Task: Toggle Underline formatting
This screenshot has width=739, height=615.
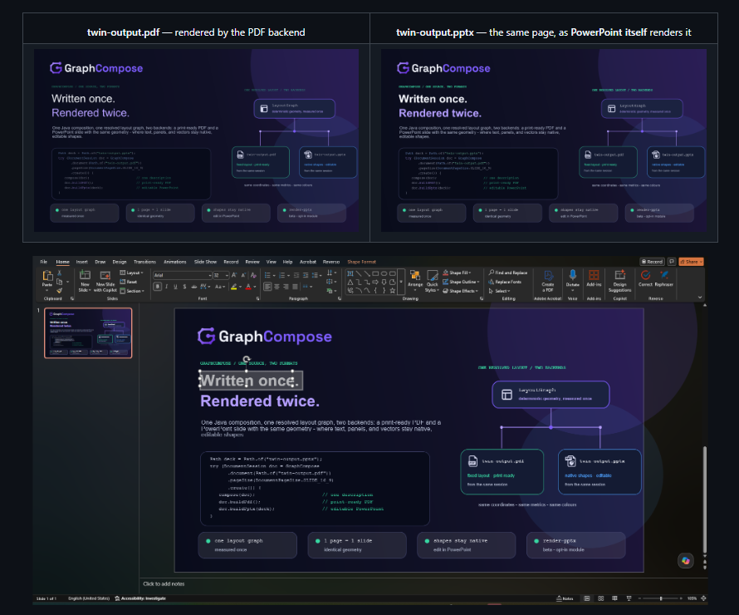Action: (x=175, y=286)
